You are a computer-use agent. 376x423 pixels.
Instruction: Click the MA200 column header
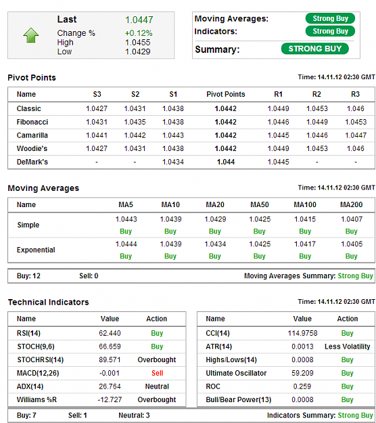point(352,204)
